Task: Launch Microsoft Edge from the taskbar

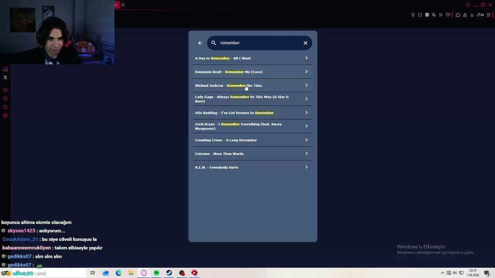Action: tap(118, 273)
